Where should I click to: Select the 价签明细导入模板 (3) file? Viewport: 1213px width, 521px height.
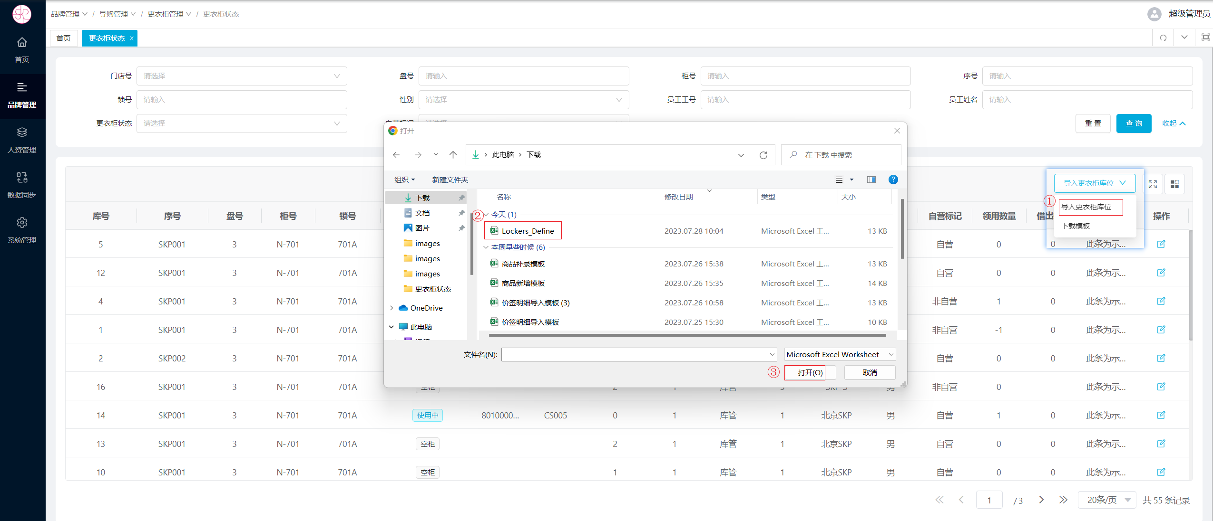(535, 303)
